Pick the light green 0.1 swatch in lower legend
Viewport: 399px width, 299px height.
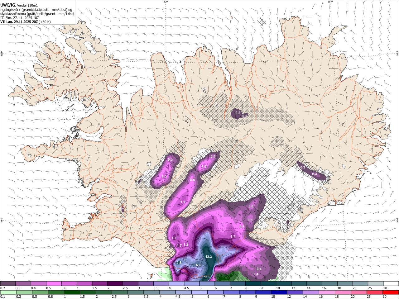point(8,292)
